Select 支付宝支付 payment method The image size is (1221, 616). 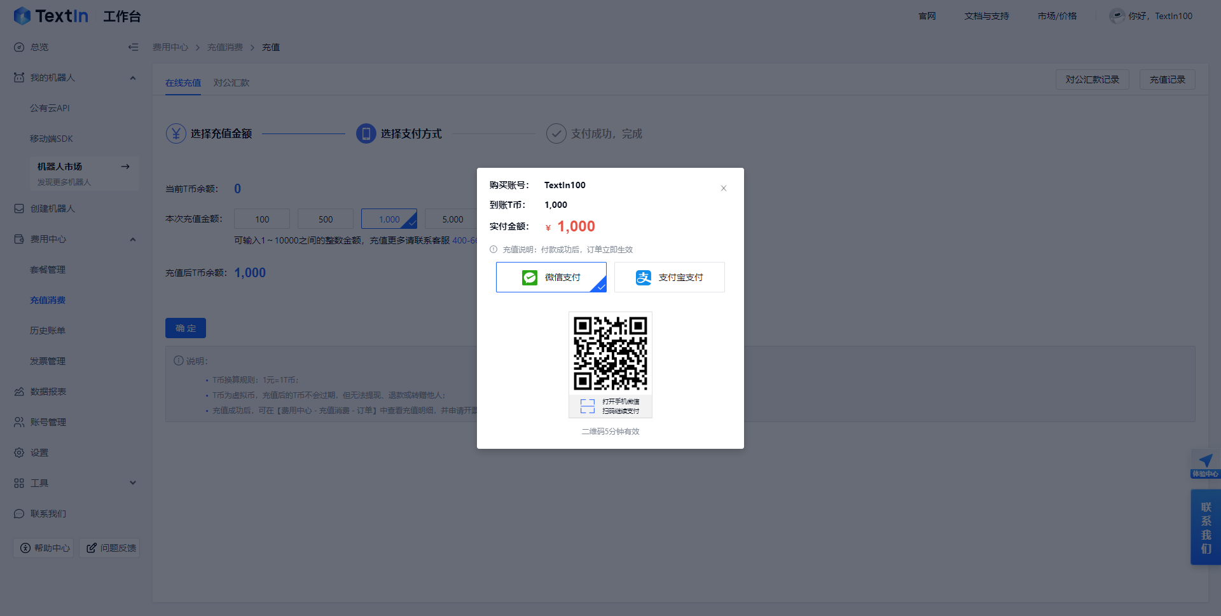click(x=670, y=277)
